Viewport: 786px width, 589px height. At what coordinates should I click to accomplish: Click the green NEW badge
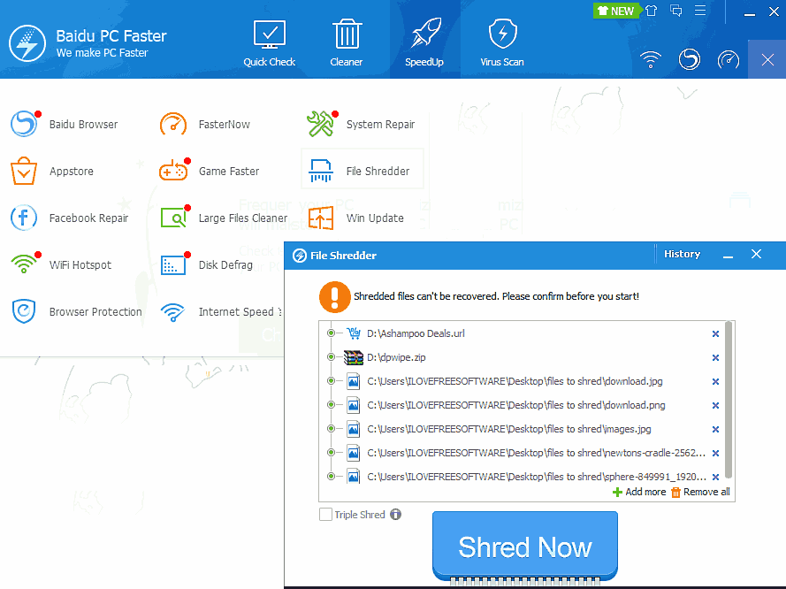(616, 11)
